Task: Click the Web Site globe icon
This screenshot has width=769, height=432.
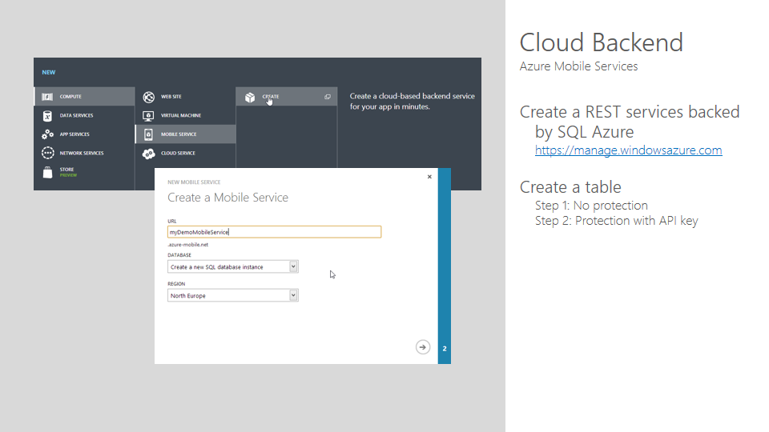Action: [149, 97]
